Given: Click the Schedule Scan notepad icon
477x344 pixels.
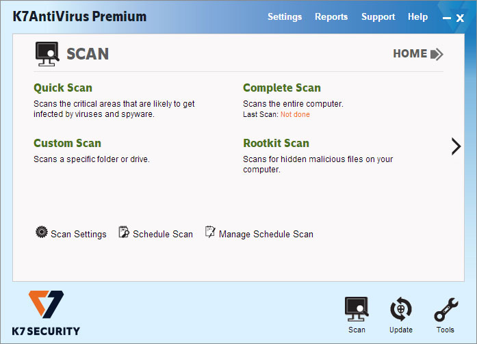Looking at the screenshot, I should (123, 232).
